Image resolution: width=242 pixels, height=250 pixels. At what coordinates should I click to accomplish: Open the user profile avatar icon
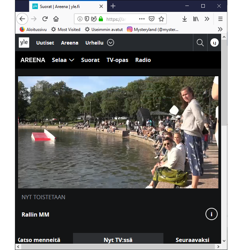pos(214,42)
